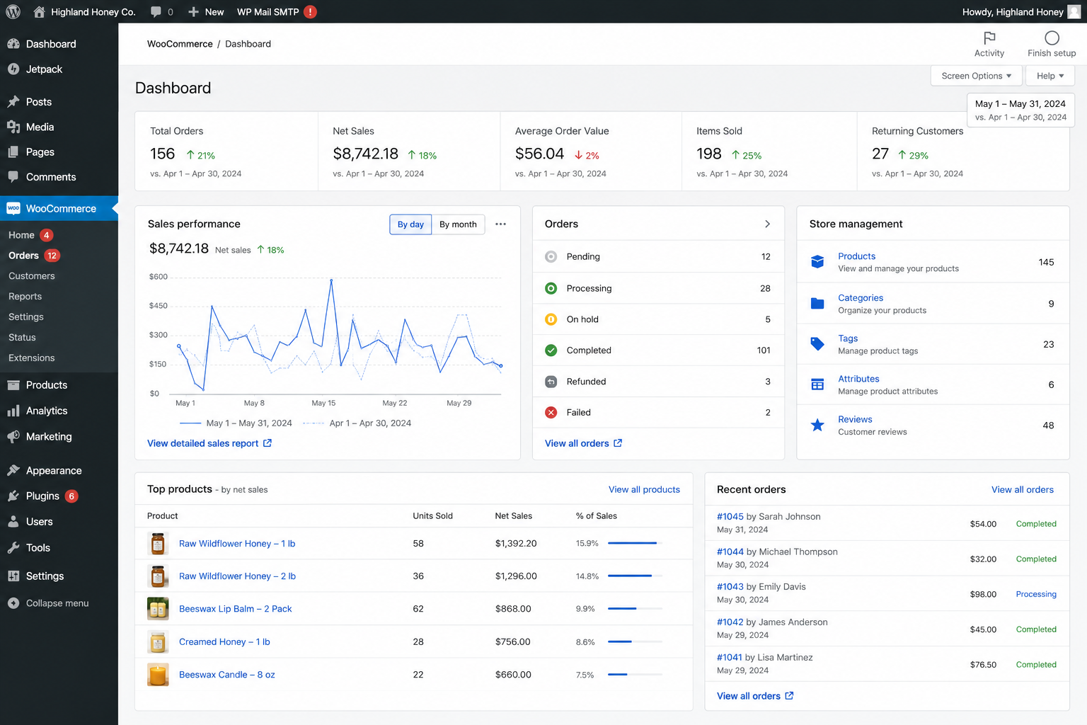Click the 15.9% sales share bar

coord(635,543)
